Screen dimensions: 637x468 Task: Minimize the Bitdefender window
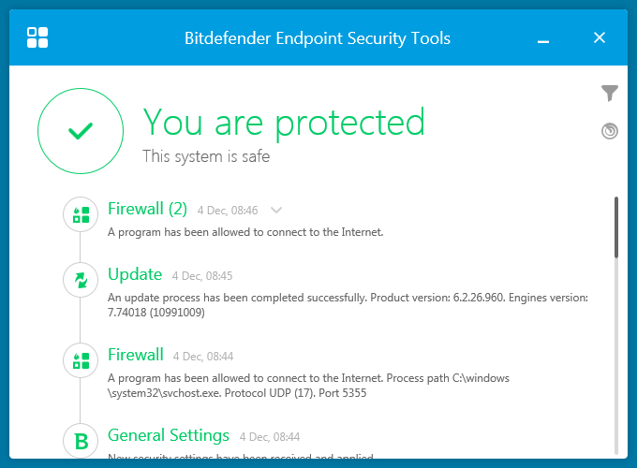[543, 38]
